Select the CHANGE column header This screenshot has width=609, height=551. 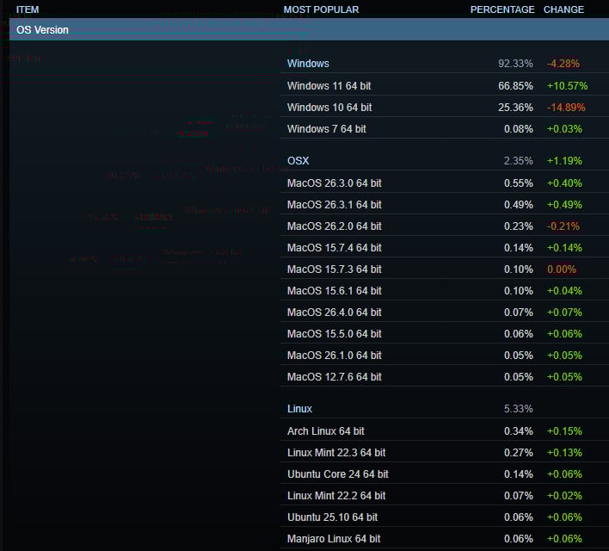(563, 9)
